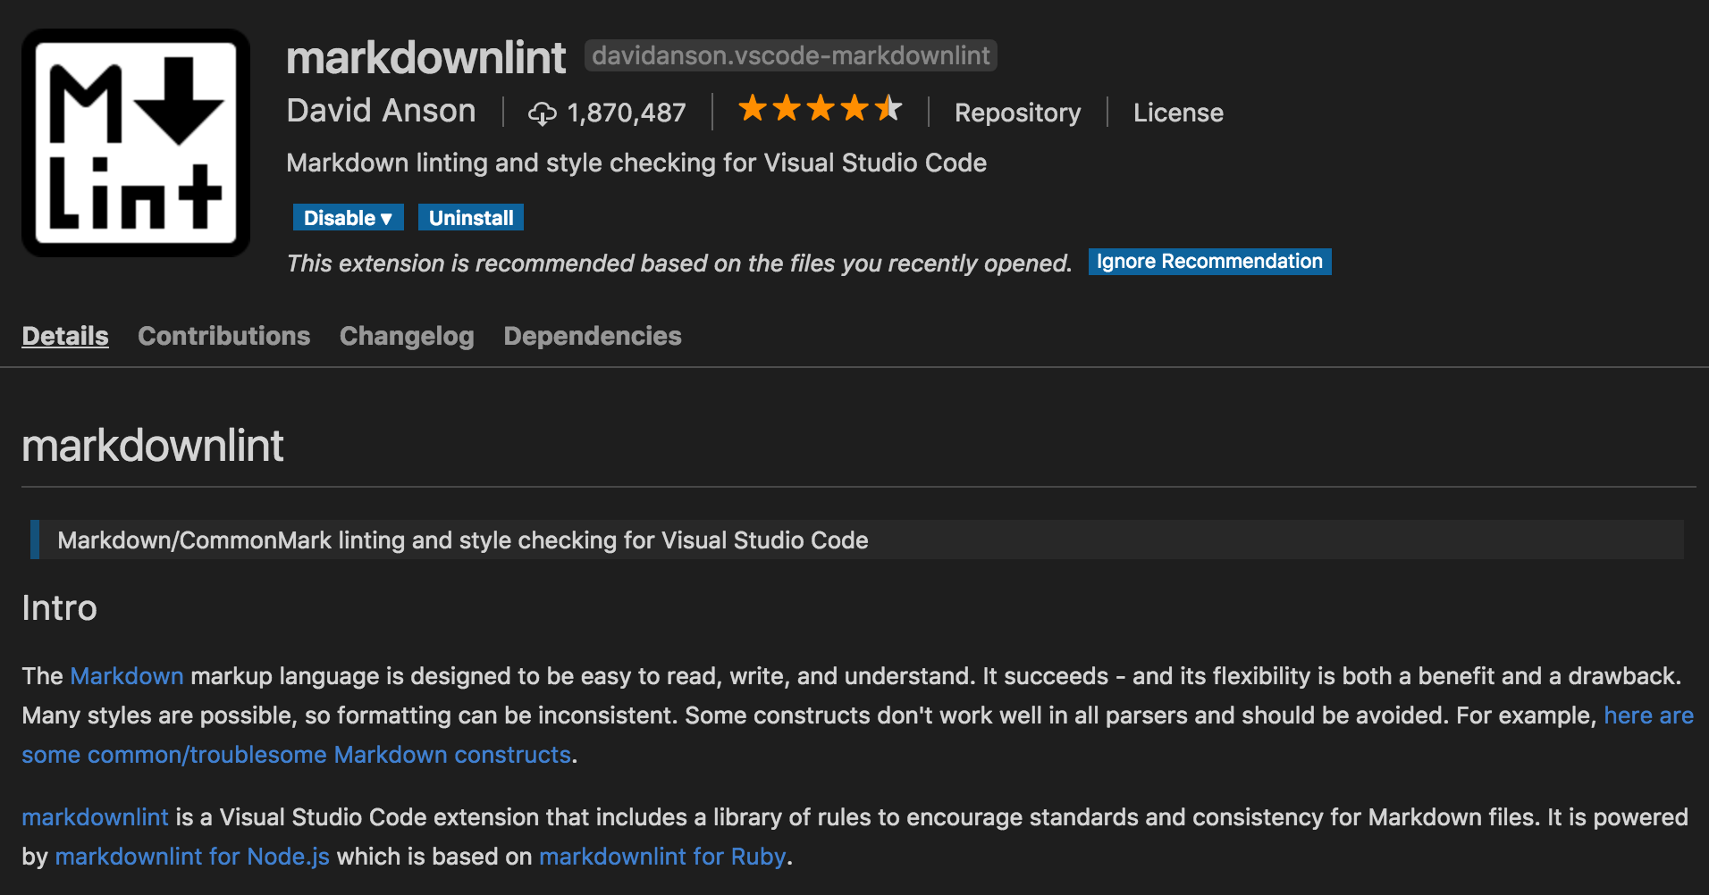Screen dimensions: 1709x895
Task: Switch to the Dependencies tab
Action: [593, 336]
